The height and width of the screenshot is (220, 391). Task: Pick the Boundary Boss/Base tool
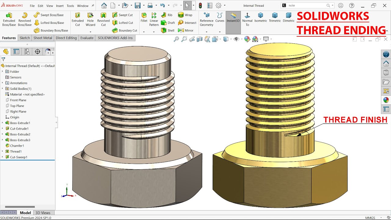coord(51,30)
